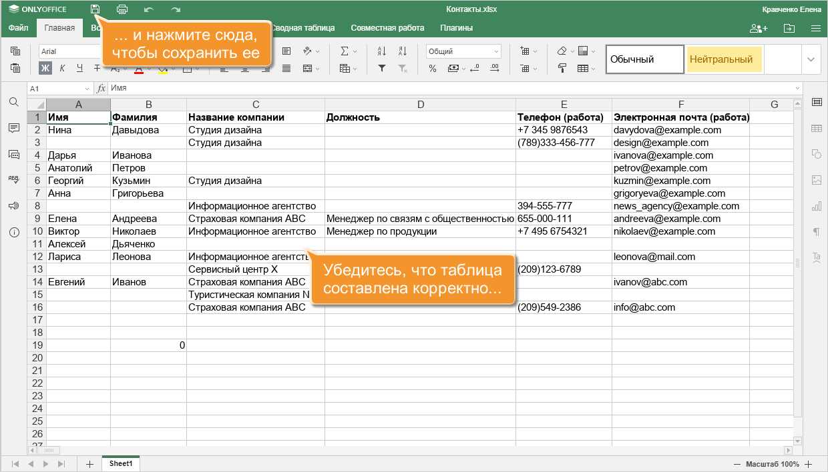Open the number format box showing Общий
The width and height of the screenshot is (828, 472).
(x=463, y=51)
